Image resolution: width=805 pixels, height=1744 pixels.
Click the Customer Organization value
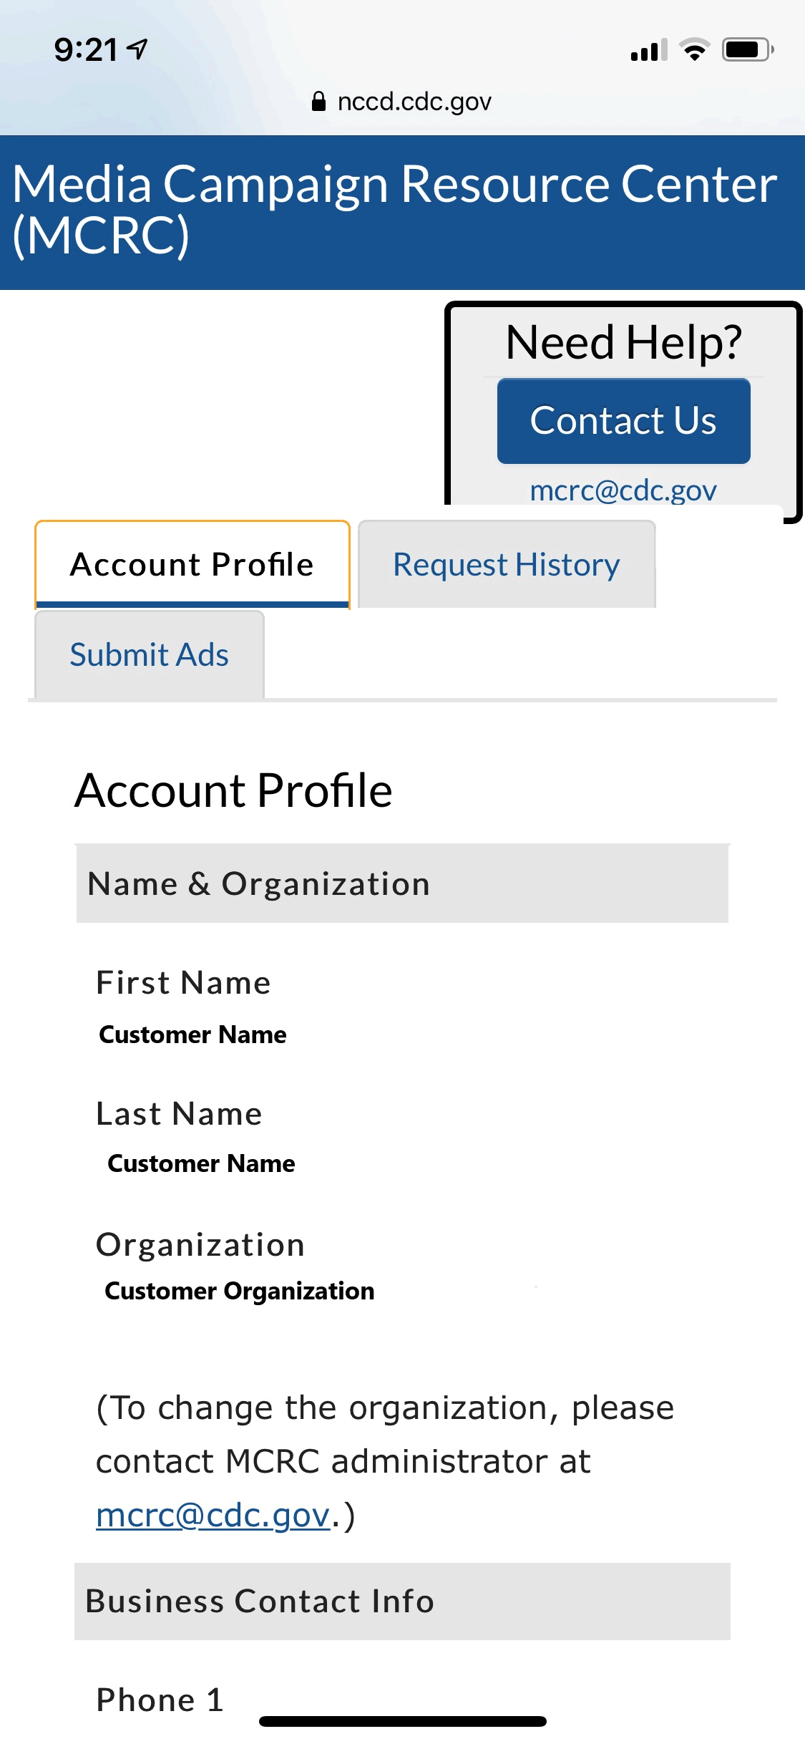pos(239,1291)
